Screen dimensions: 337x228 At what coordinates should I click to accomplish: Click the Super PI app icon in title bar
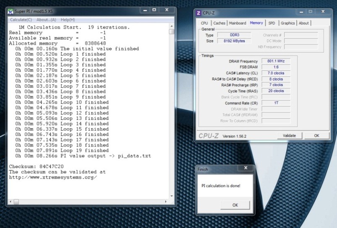click(10, 11)
